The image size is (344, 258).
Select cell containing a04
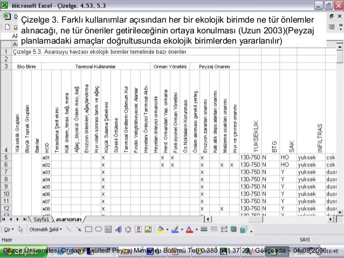[x=46, y=179]
